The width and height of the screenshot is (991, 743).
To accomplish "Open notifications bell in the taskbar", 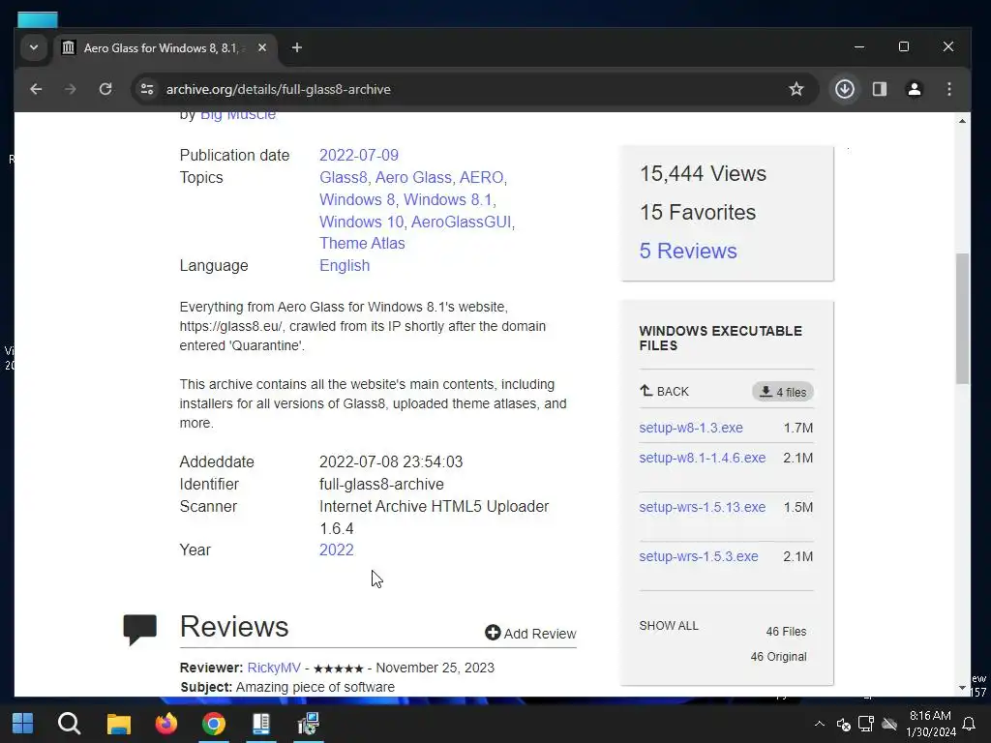I will click(x=968, y=724).
